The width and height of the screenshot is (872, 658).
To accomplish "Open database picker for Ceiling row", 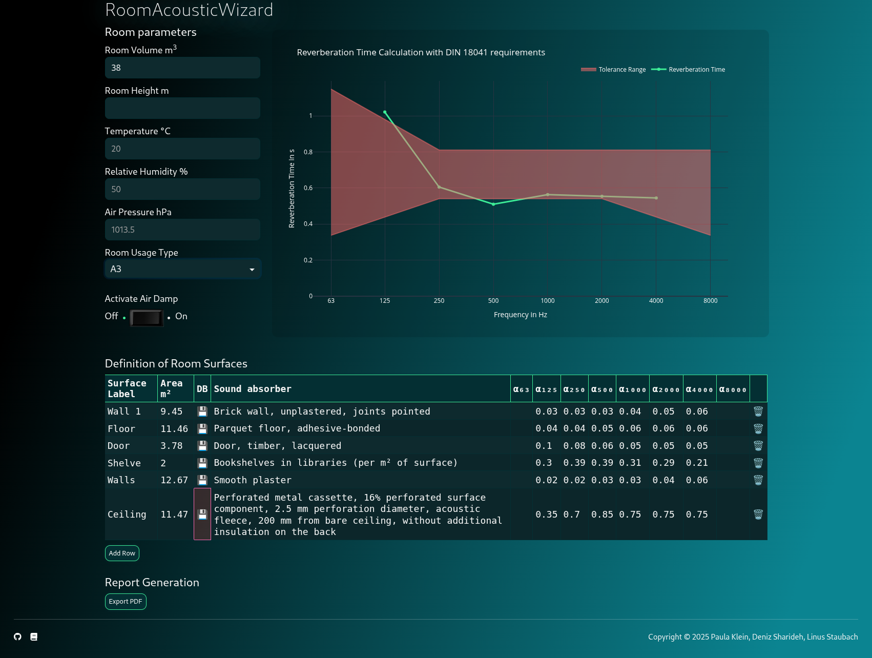I will 202,514.
